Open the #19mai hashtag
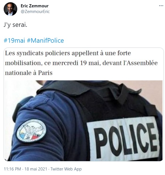This screenshot has width=165, height=175. 14,40
